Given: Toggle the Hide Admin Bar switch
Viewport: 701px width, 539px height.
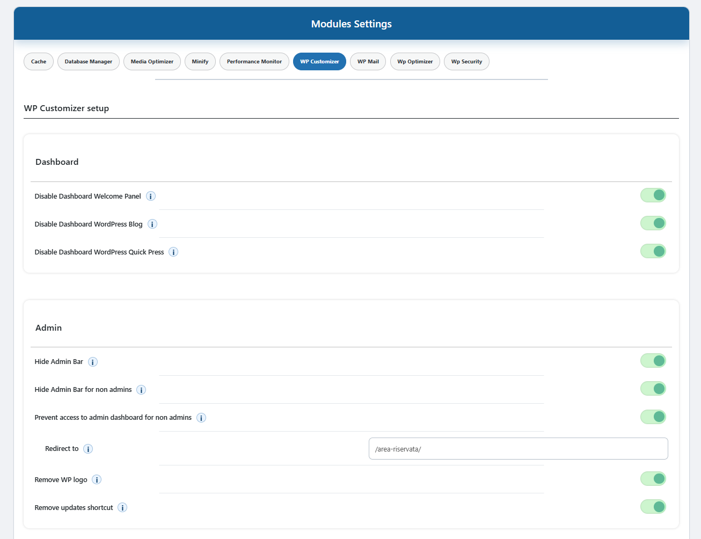Looking at the screenshot, I should 653,361.
